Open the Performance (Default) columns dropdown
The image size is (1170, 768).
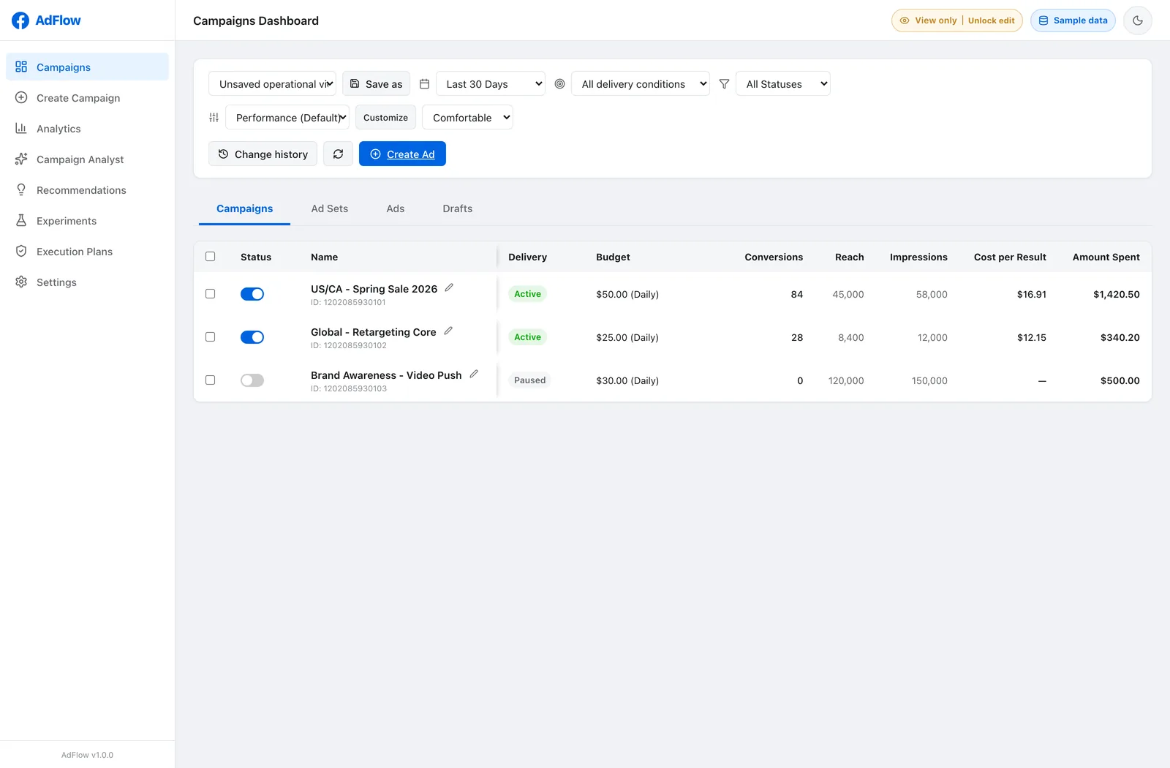pos(287,118)
